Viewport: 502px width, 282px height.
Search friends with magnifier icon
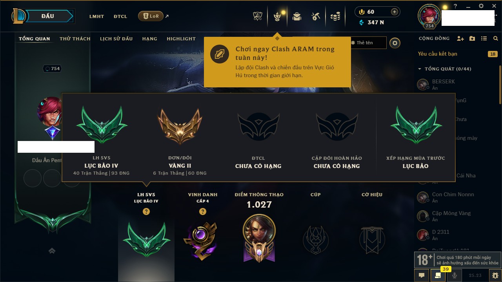point(496,38)
